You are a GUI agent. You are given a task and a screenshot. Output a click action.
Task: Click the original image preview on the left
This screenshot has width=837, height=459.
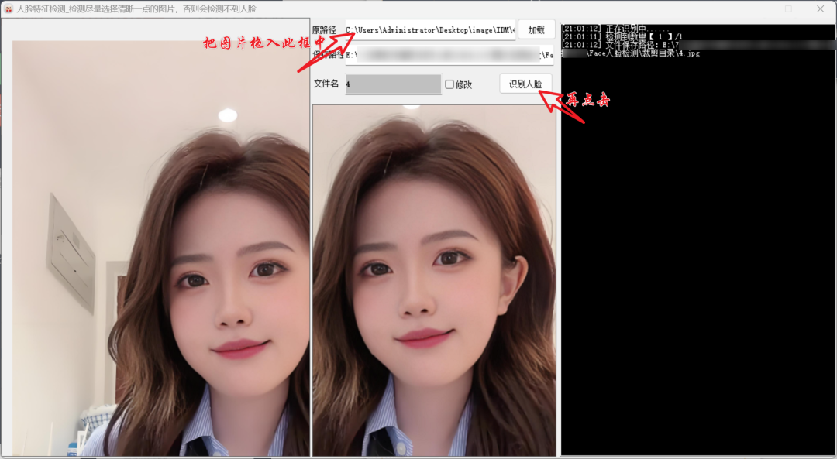155,248
